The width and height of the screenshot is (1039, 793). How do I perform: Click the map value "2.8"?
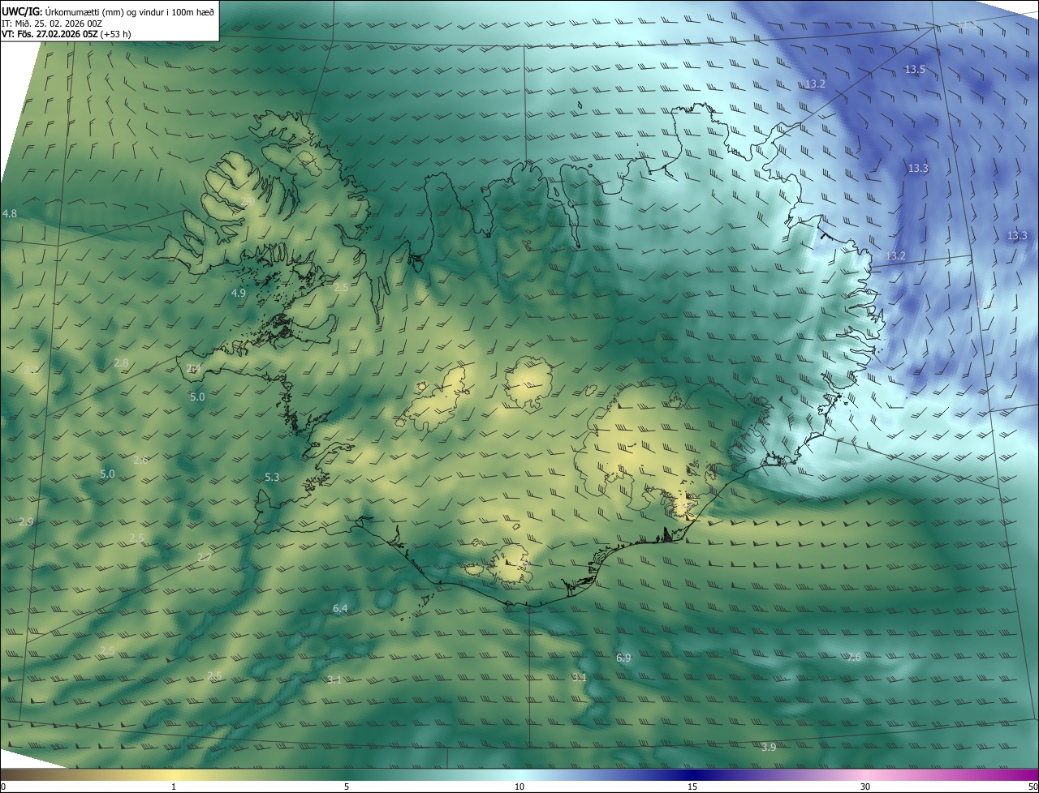pos(121,362)
